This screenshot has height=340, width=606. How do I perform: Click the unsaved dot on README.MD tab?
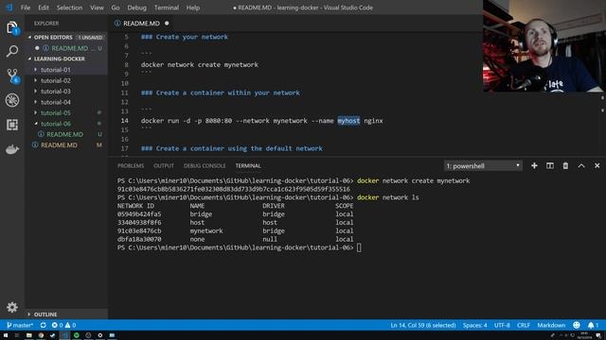pyautogui.click(x=167, y=23)
